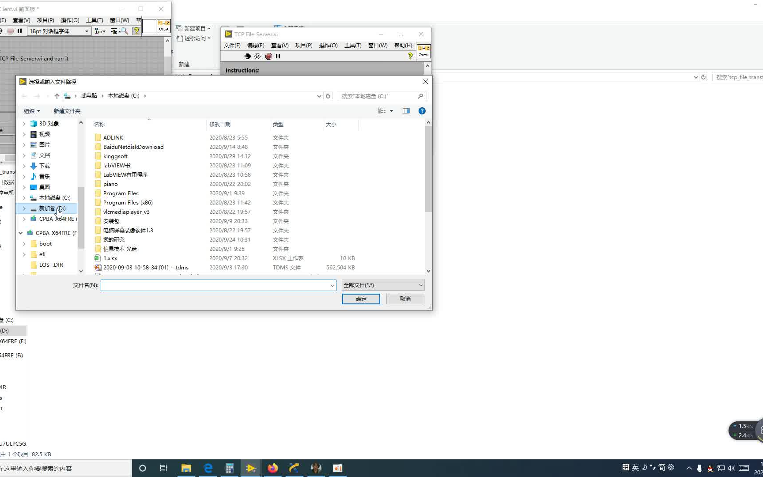763x477 pixels.
Task: Open Project menu in Client window
Action: 45,20
